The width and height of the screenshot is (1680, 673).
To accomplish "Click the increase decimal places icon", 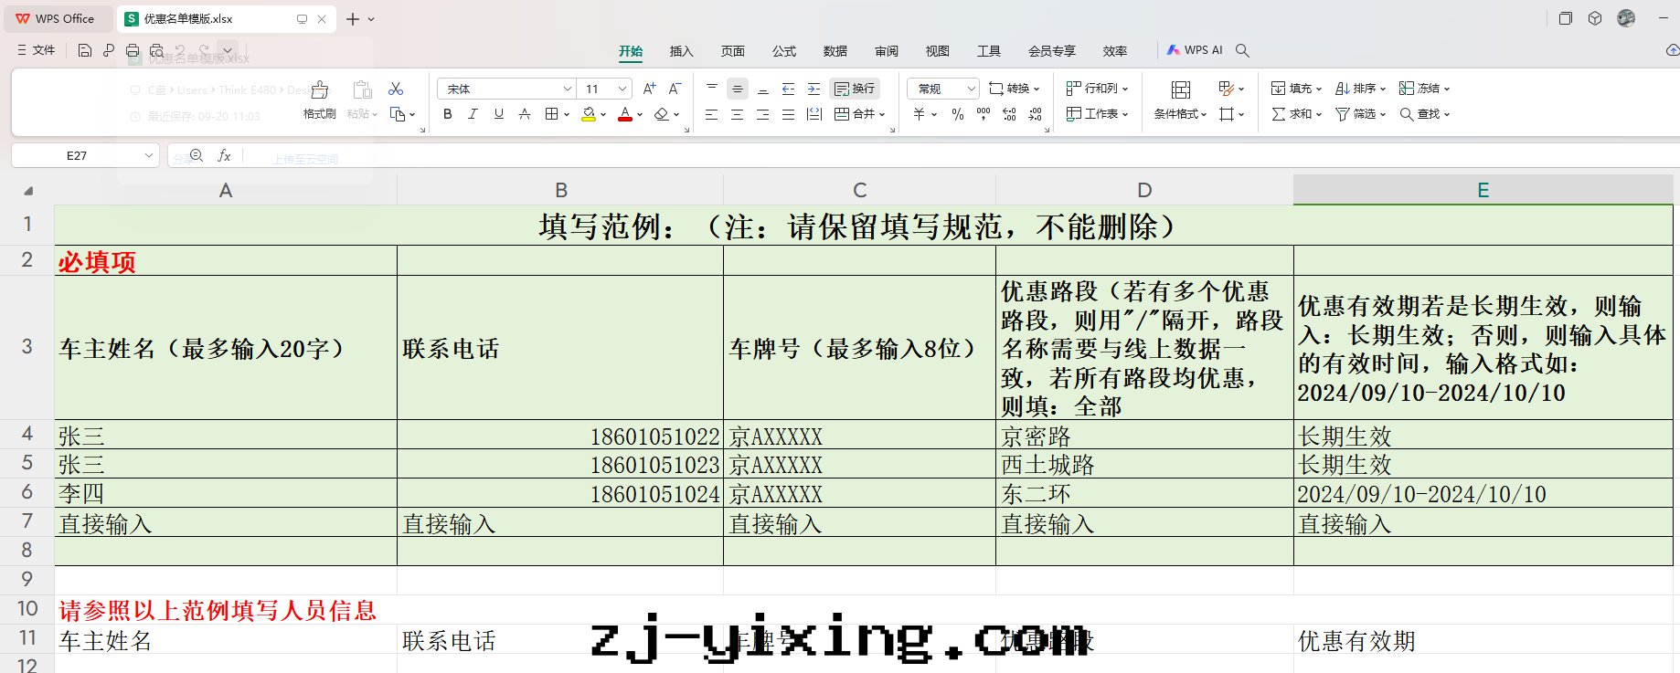I will (1009, 114).
